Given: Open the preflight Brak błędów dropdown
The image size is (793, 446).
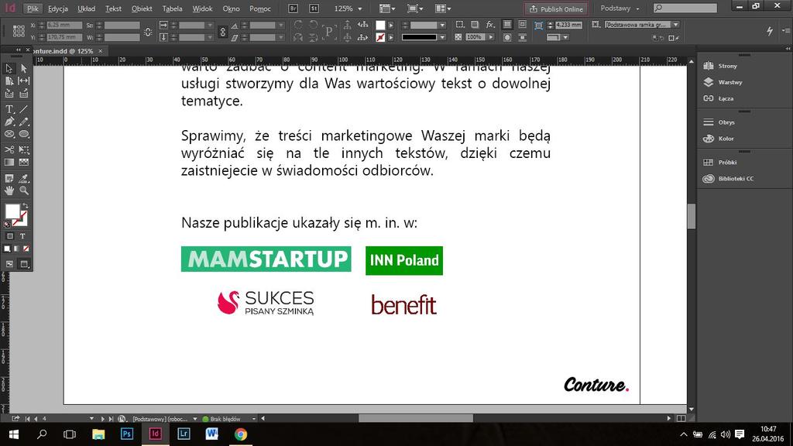Looking at the screenshot, I should [x=253, y=419].
